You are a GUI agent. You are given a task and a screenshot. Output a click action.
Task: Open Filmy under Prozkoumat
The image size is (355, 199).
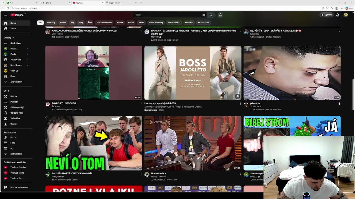[x=17, y=143]
